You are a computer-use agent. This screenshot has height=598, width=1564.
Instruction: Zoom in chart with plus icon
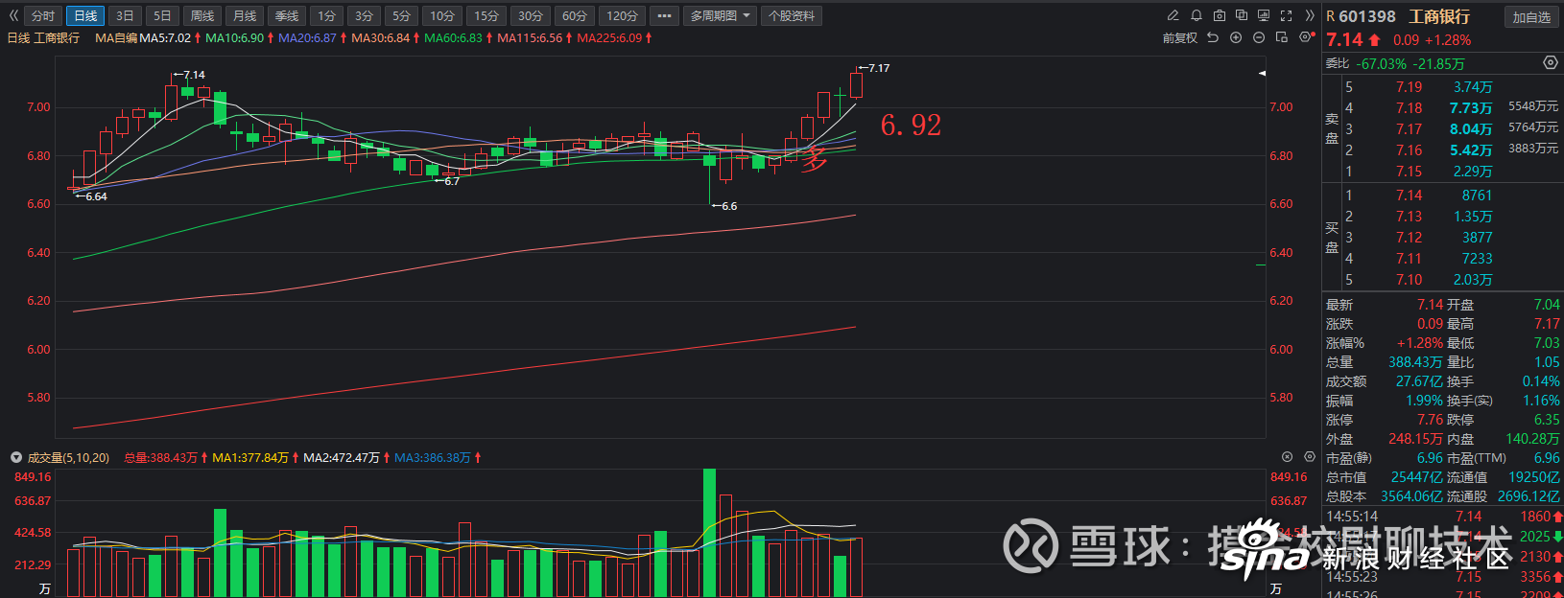coord(1236,37)
